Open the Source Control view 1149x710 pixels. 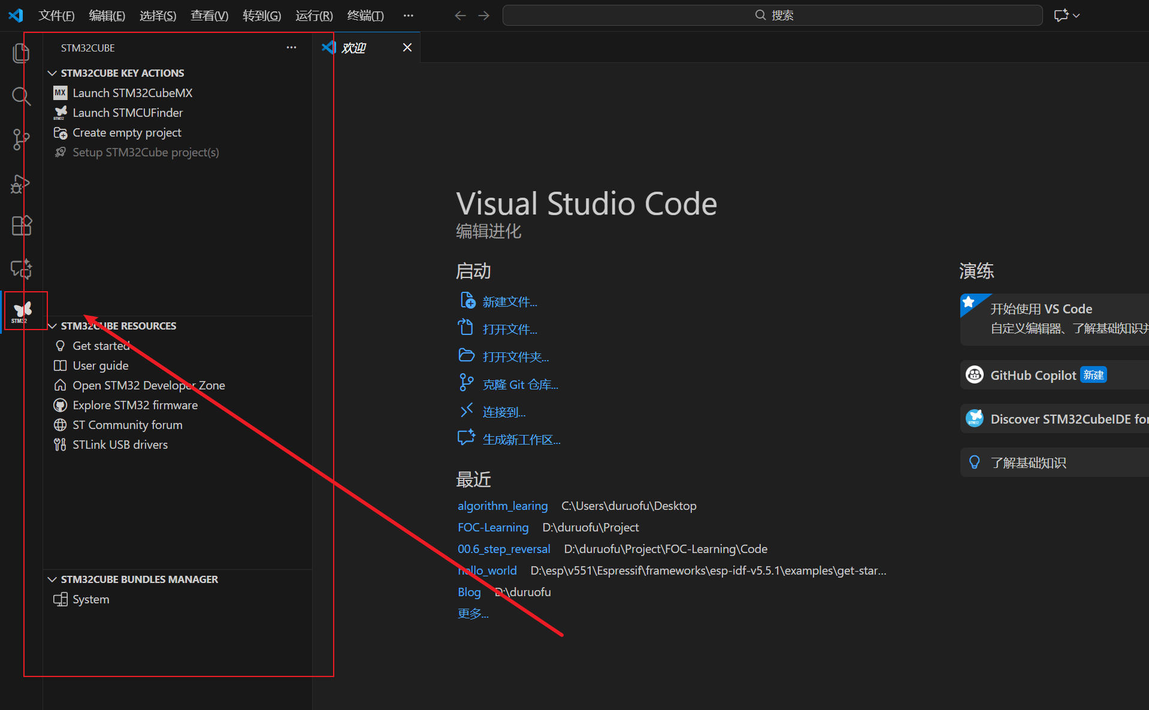coord(21,140)
